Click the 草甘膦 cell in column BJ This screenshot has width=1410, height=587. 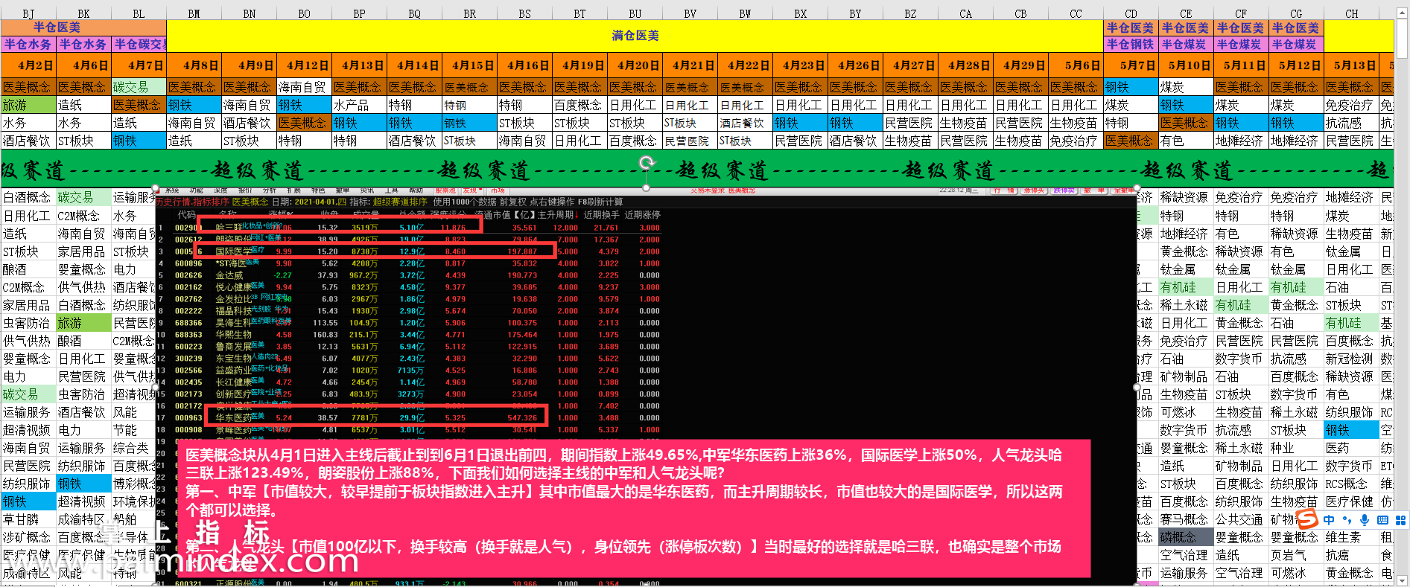pyautogui.click(x=28, y=519)
